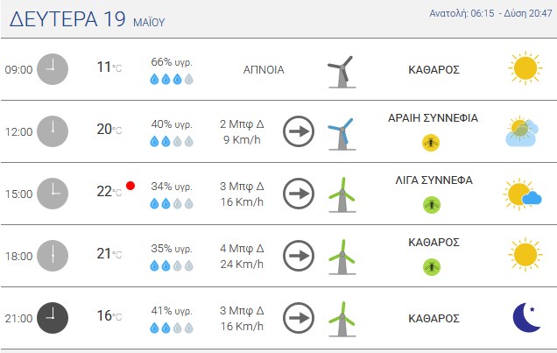Click the grey windmill icon at 09:00

pos(342,72)
